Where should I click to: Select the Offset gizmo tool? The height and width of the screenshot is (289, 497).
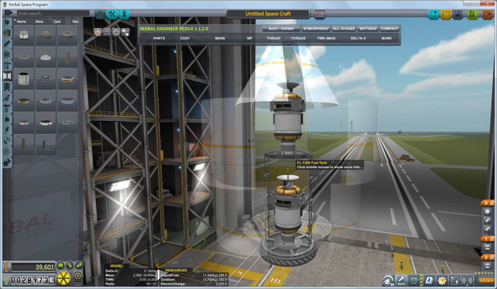click(x=107, y=32)
